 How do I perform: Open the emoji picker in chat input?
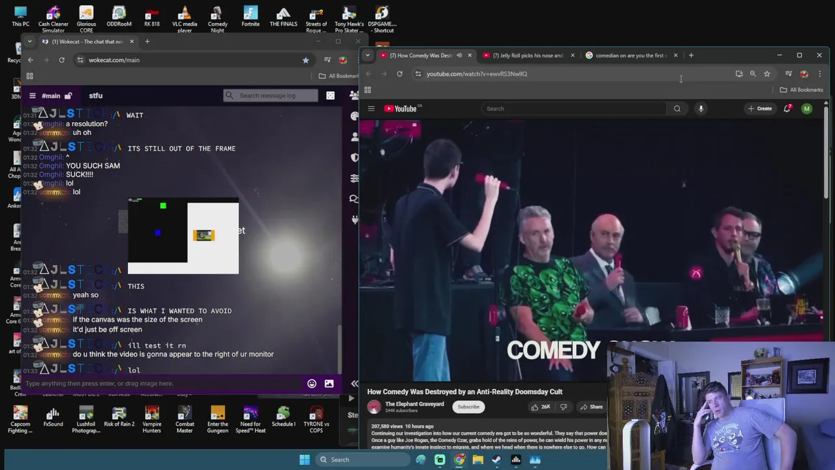(x=312, y=383)
